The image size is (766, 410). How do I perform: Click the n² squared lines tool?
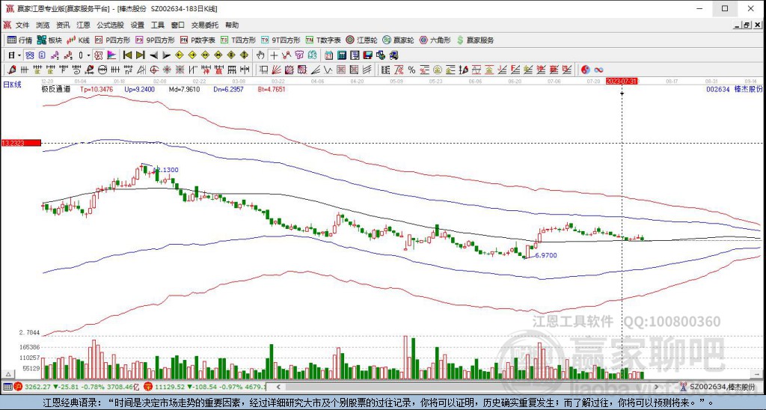(127, 70)
